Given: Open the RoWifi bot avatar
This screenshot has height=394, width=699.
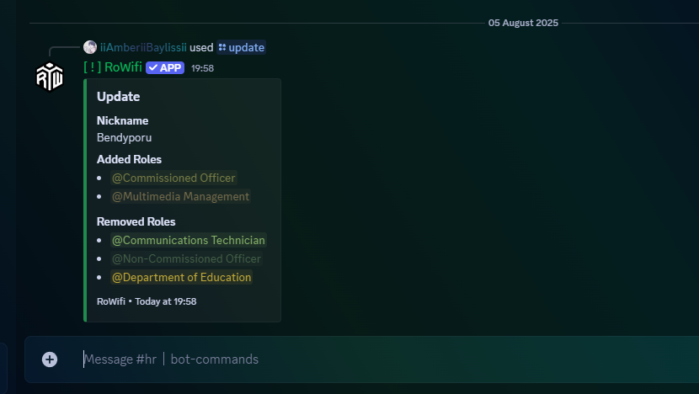Looking at the screenshot, I should 50,77.
